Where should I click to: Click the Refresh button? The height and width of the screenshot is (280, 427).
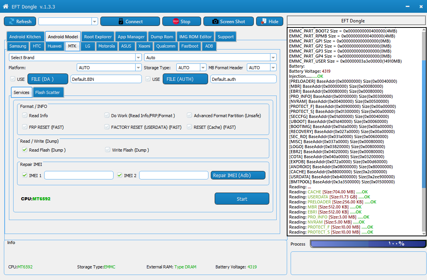pyautogui.click(x=20, y=22)
